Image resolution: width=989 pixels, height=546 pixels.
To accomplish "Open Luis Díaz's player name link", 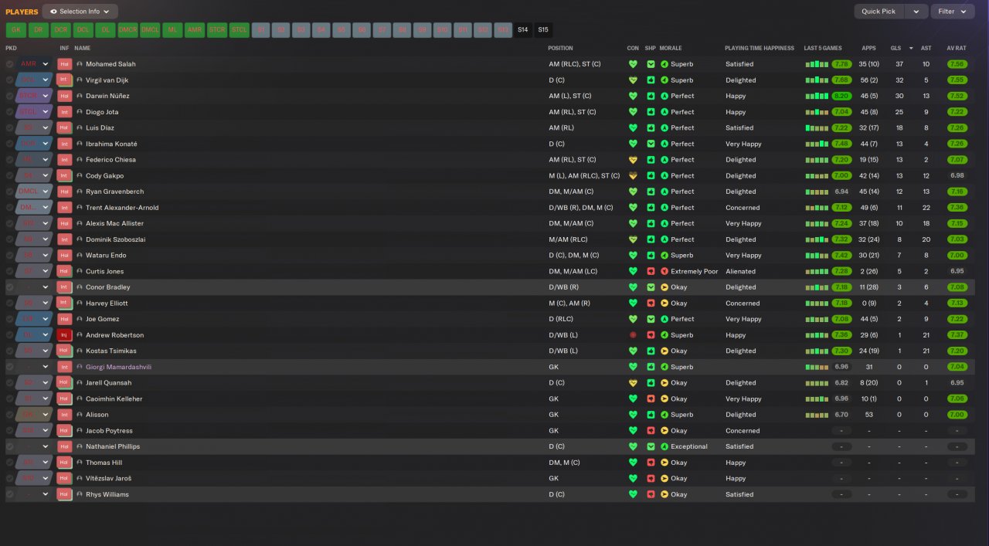I will point(100,128).
